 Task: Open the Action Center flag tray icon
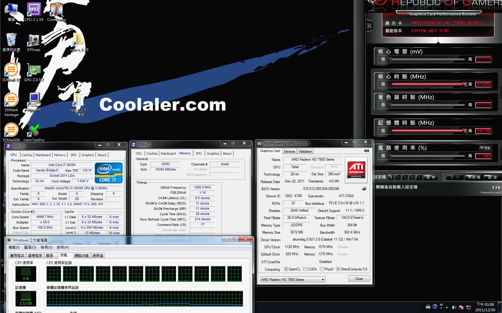tap(461, 307)
